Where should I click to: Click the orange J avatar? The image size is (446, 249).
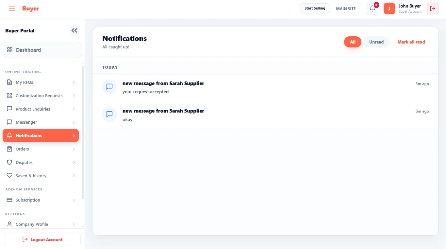389,9
